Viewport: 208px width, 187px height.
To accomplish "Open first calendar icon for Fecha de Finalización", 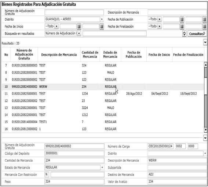I will tap(182, 26).
